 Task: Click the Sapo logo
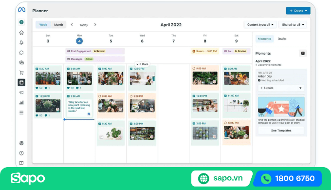click(28, 178)
